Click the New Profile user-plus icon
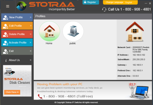153x105 pixels. [x=5, y=18]
